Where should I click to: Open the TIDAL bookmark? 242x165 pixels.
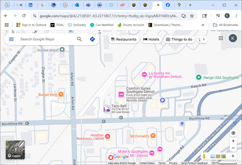click(x=57, y=25)
